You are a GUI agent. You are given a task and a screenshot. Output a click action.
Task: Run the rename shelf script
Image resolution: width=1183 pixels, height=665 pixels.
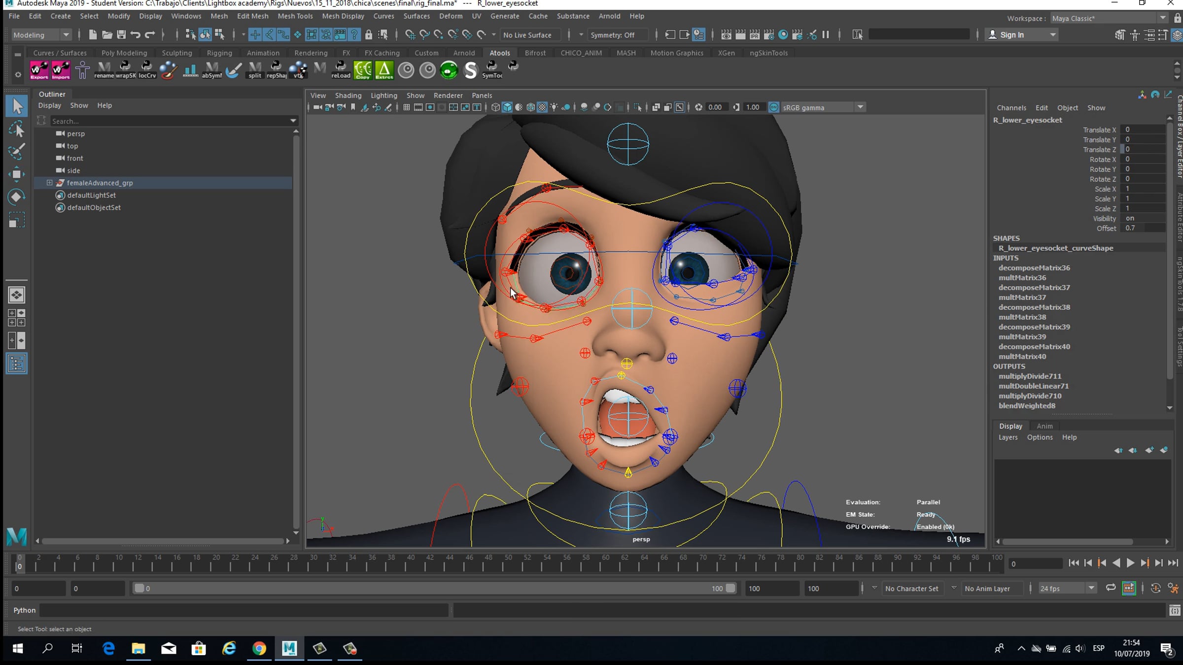(104, 70)
